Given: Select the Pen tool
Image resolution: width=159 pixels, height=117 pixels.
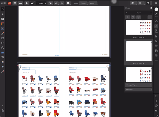Looking at the screenshot, I should point(3,33).
